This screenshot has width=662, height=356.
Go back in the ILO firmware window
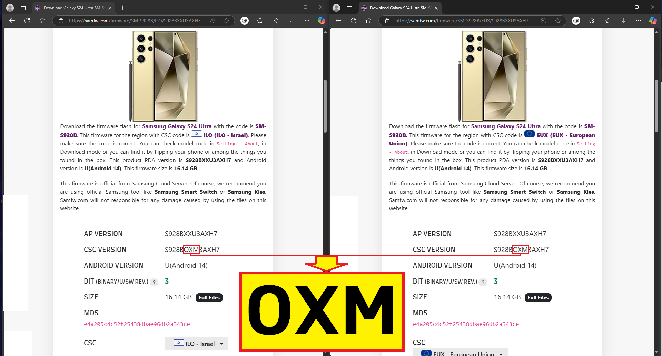tap(12, 21)
